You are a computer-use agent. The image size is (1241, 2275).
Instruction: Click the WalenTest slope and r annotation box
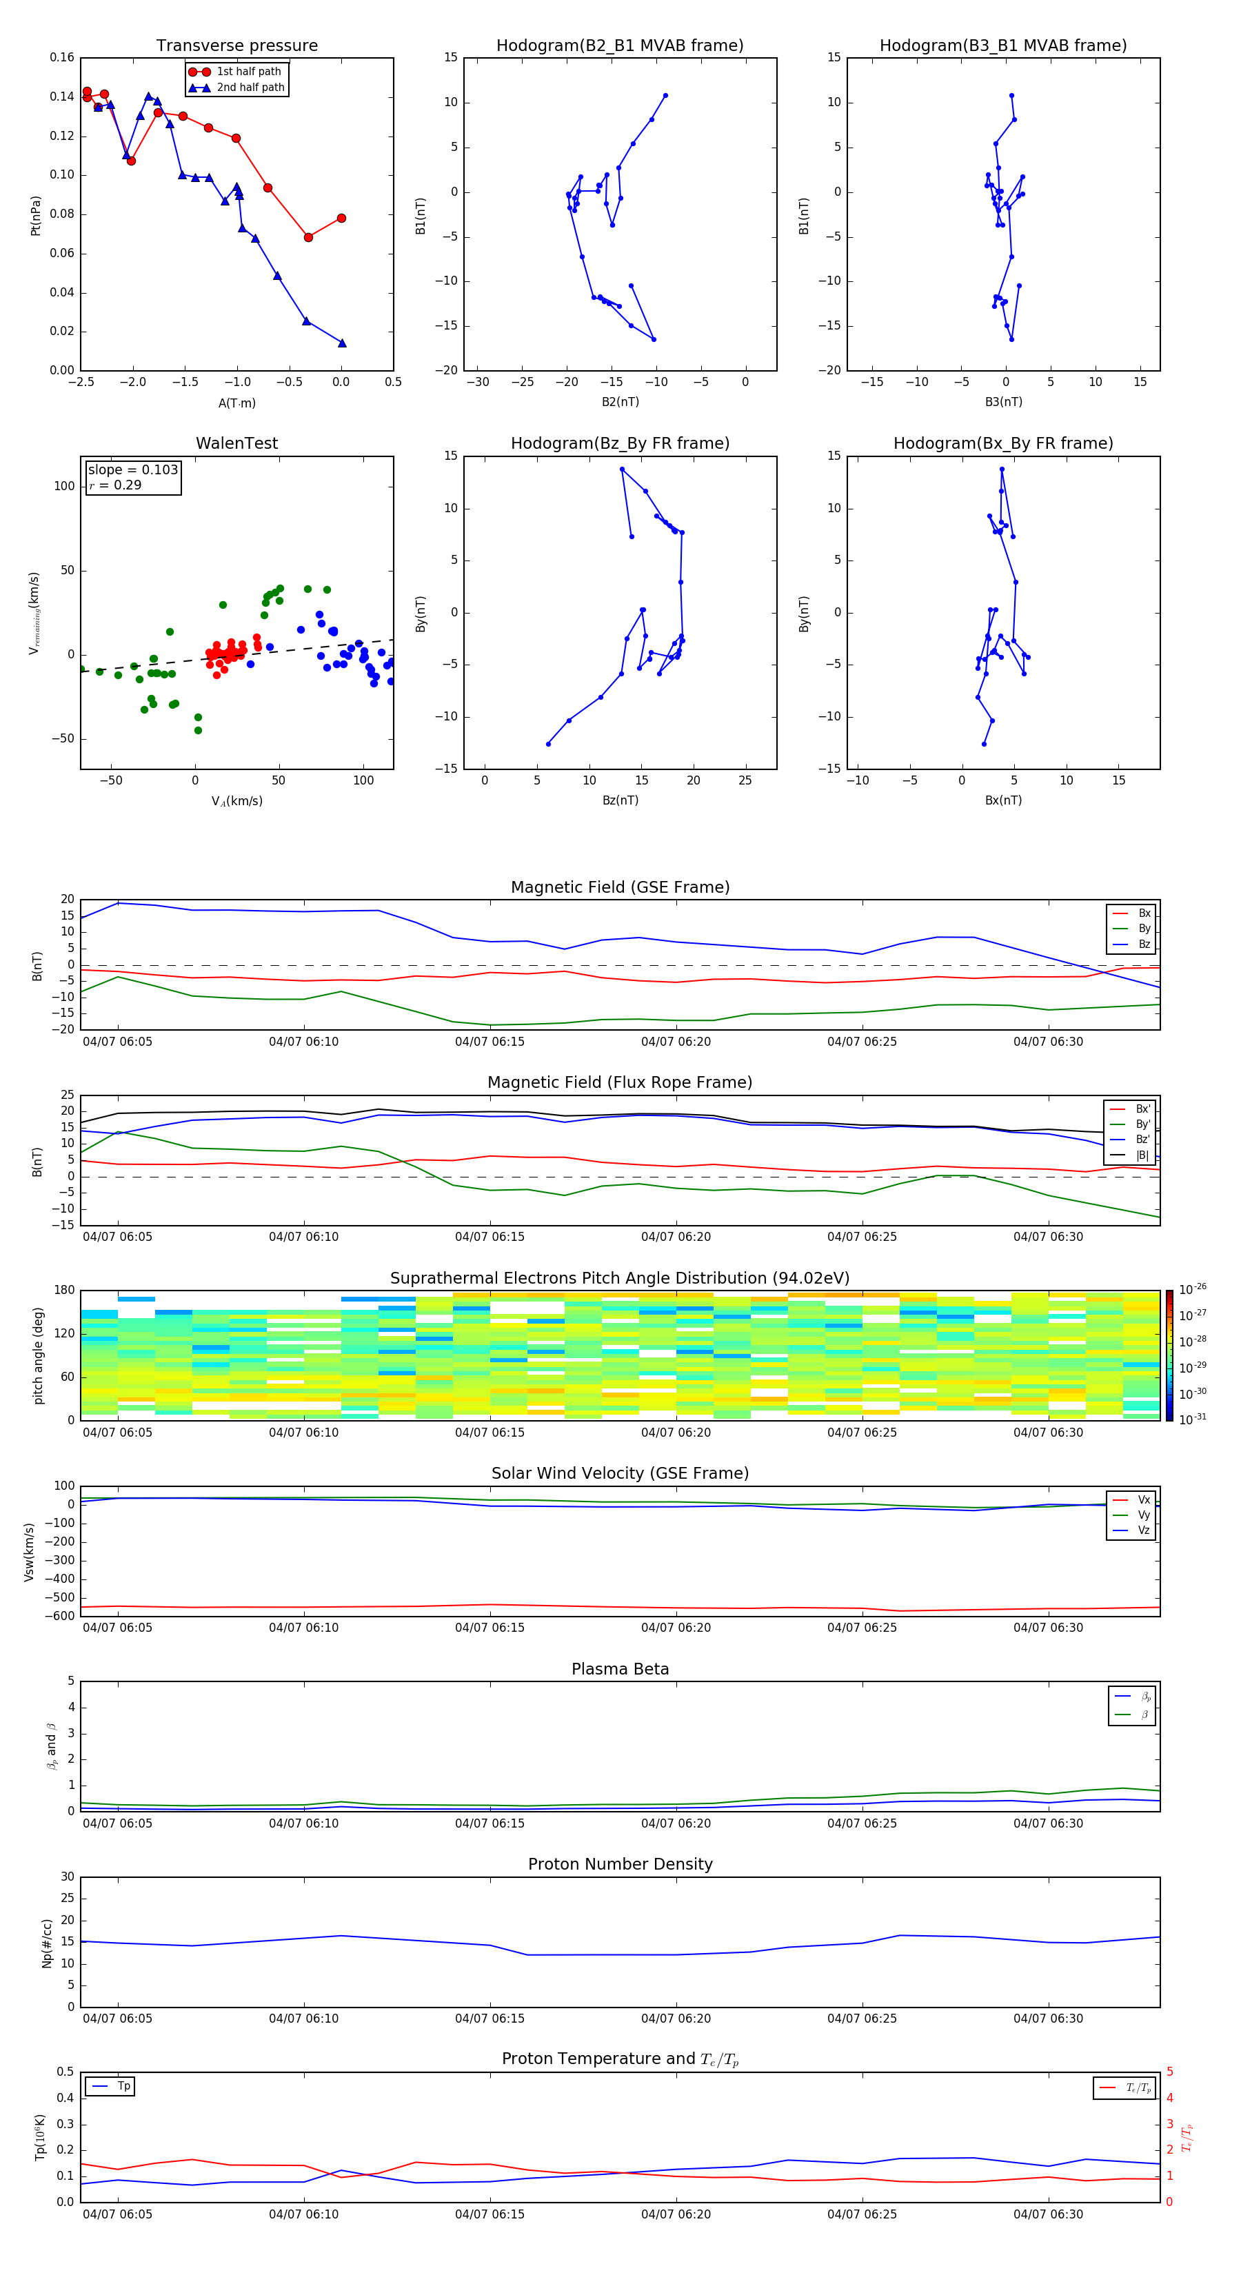(133, 477)
